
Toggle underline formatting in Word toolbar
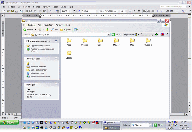coord(139,11)
